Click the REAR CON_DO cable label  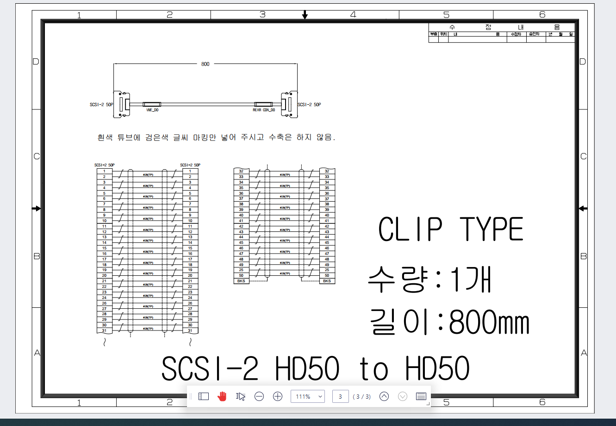(264, 110)
